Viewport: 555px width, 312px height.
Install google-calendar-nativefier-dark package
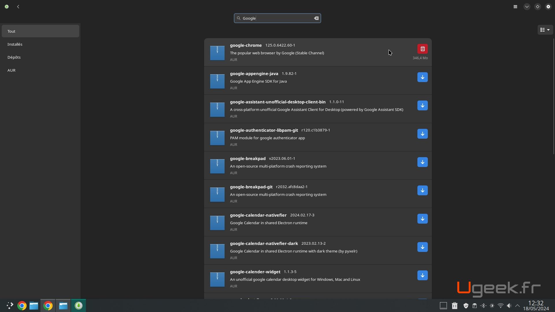(x=422, y=247)
